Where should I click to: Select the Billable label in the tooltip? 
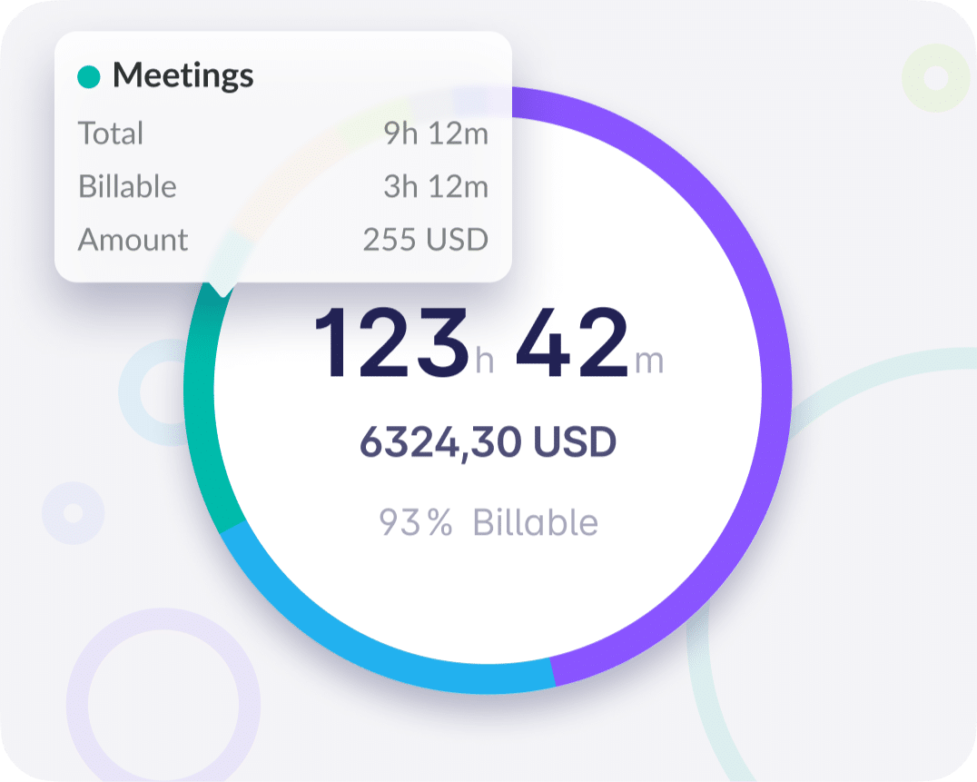127,186
